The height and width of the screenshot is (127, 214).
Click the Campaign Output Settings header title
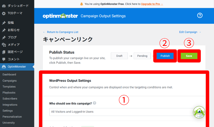pos(103,16)
